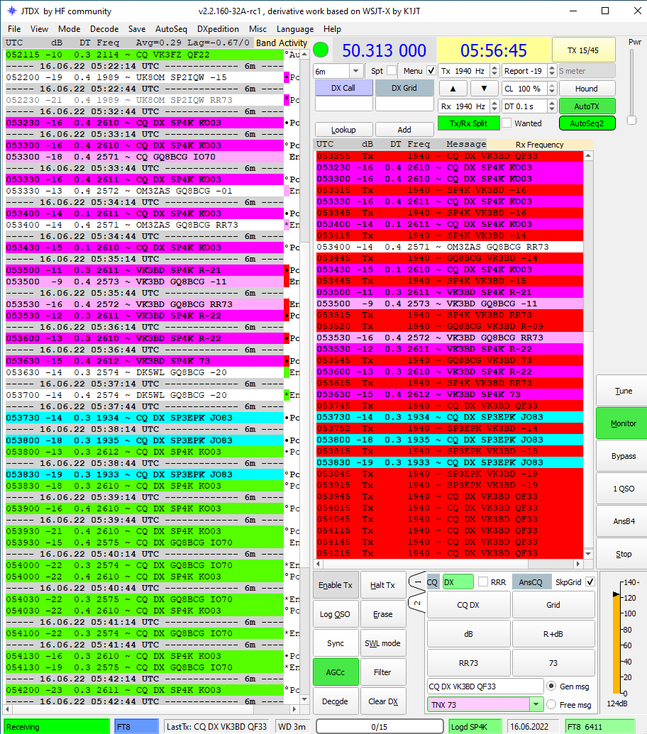647x734 pixels.
Task: Toggle the Spt checkbox
Action: pos(392,71)
